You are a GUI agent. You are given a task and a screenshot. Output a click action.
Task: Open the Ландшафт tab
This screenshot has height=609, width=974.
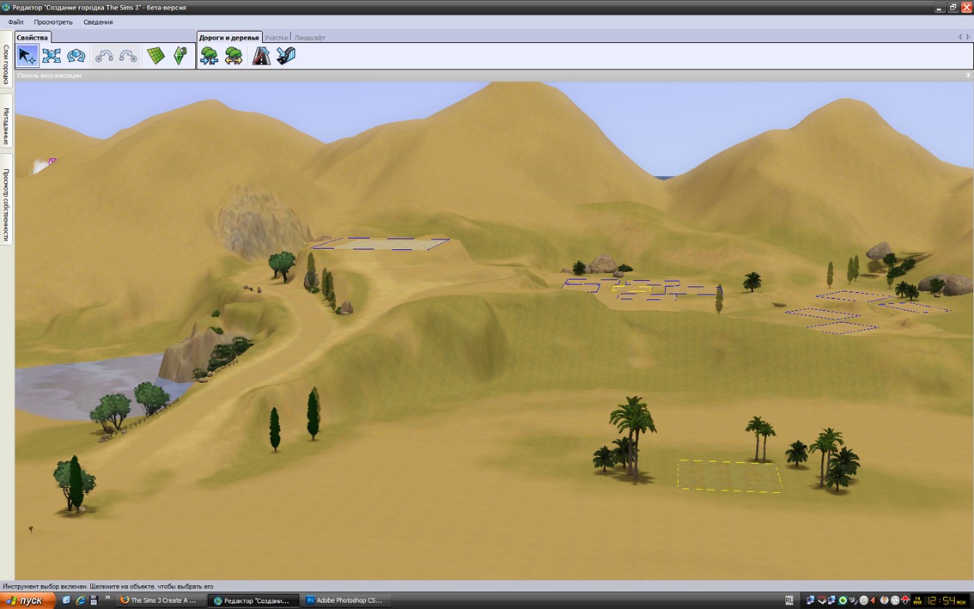(309, 37)
